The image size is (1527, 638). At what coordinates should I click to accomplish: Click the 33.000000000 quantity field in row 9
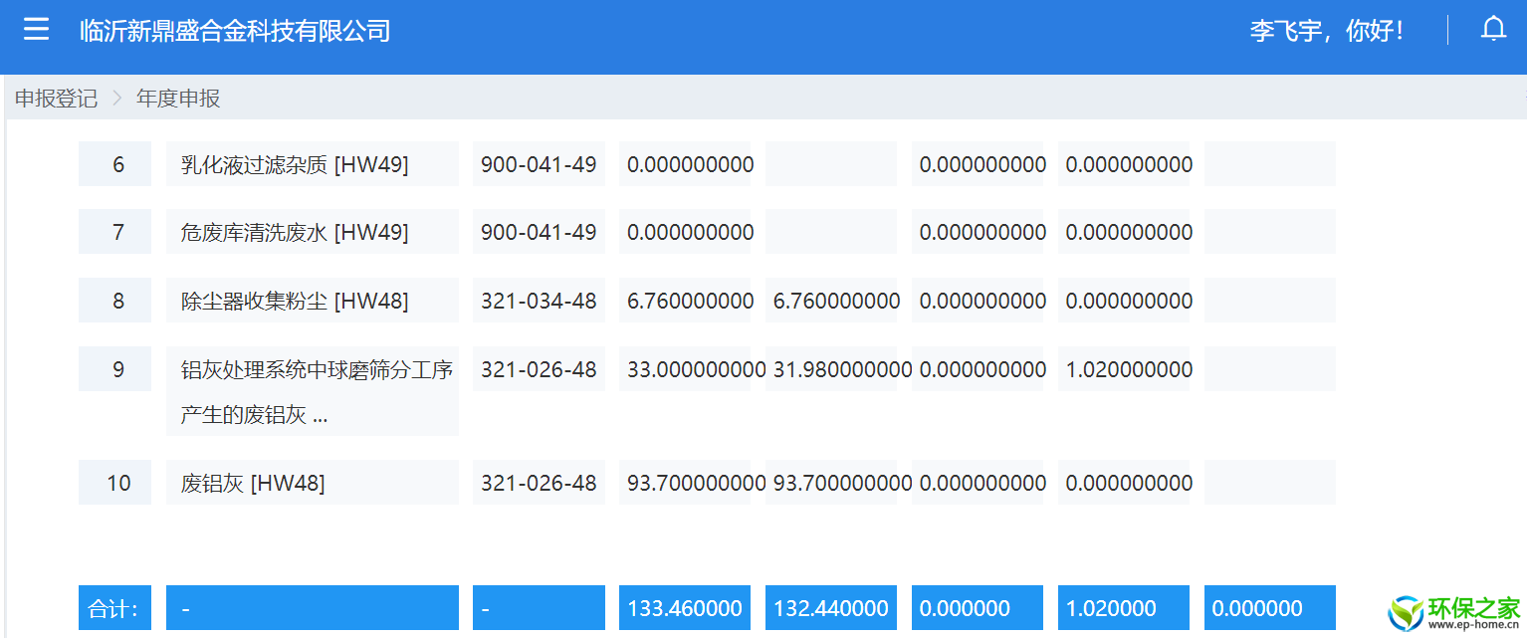685,369
